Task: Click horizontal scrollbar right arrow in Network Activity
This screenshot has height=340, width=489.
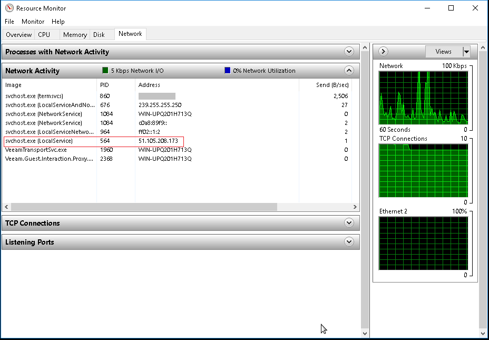Action: [355, 207]
